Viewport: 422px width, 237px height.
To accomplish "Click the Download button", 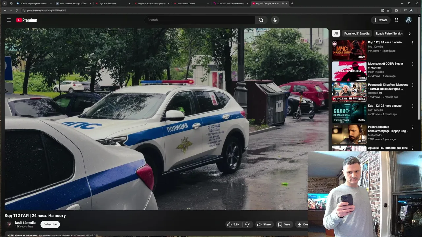I will [x=302, y=224].
